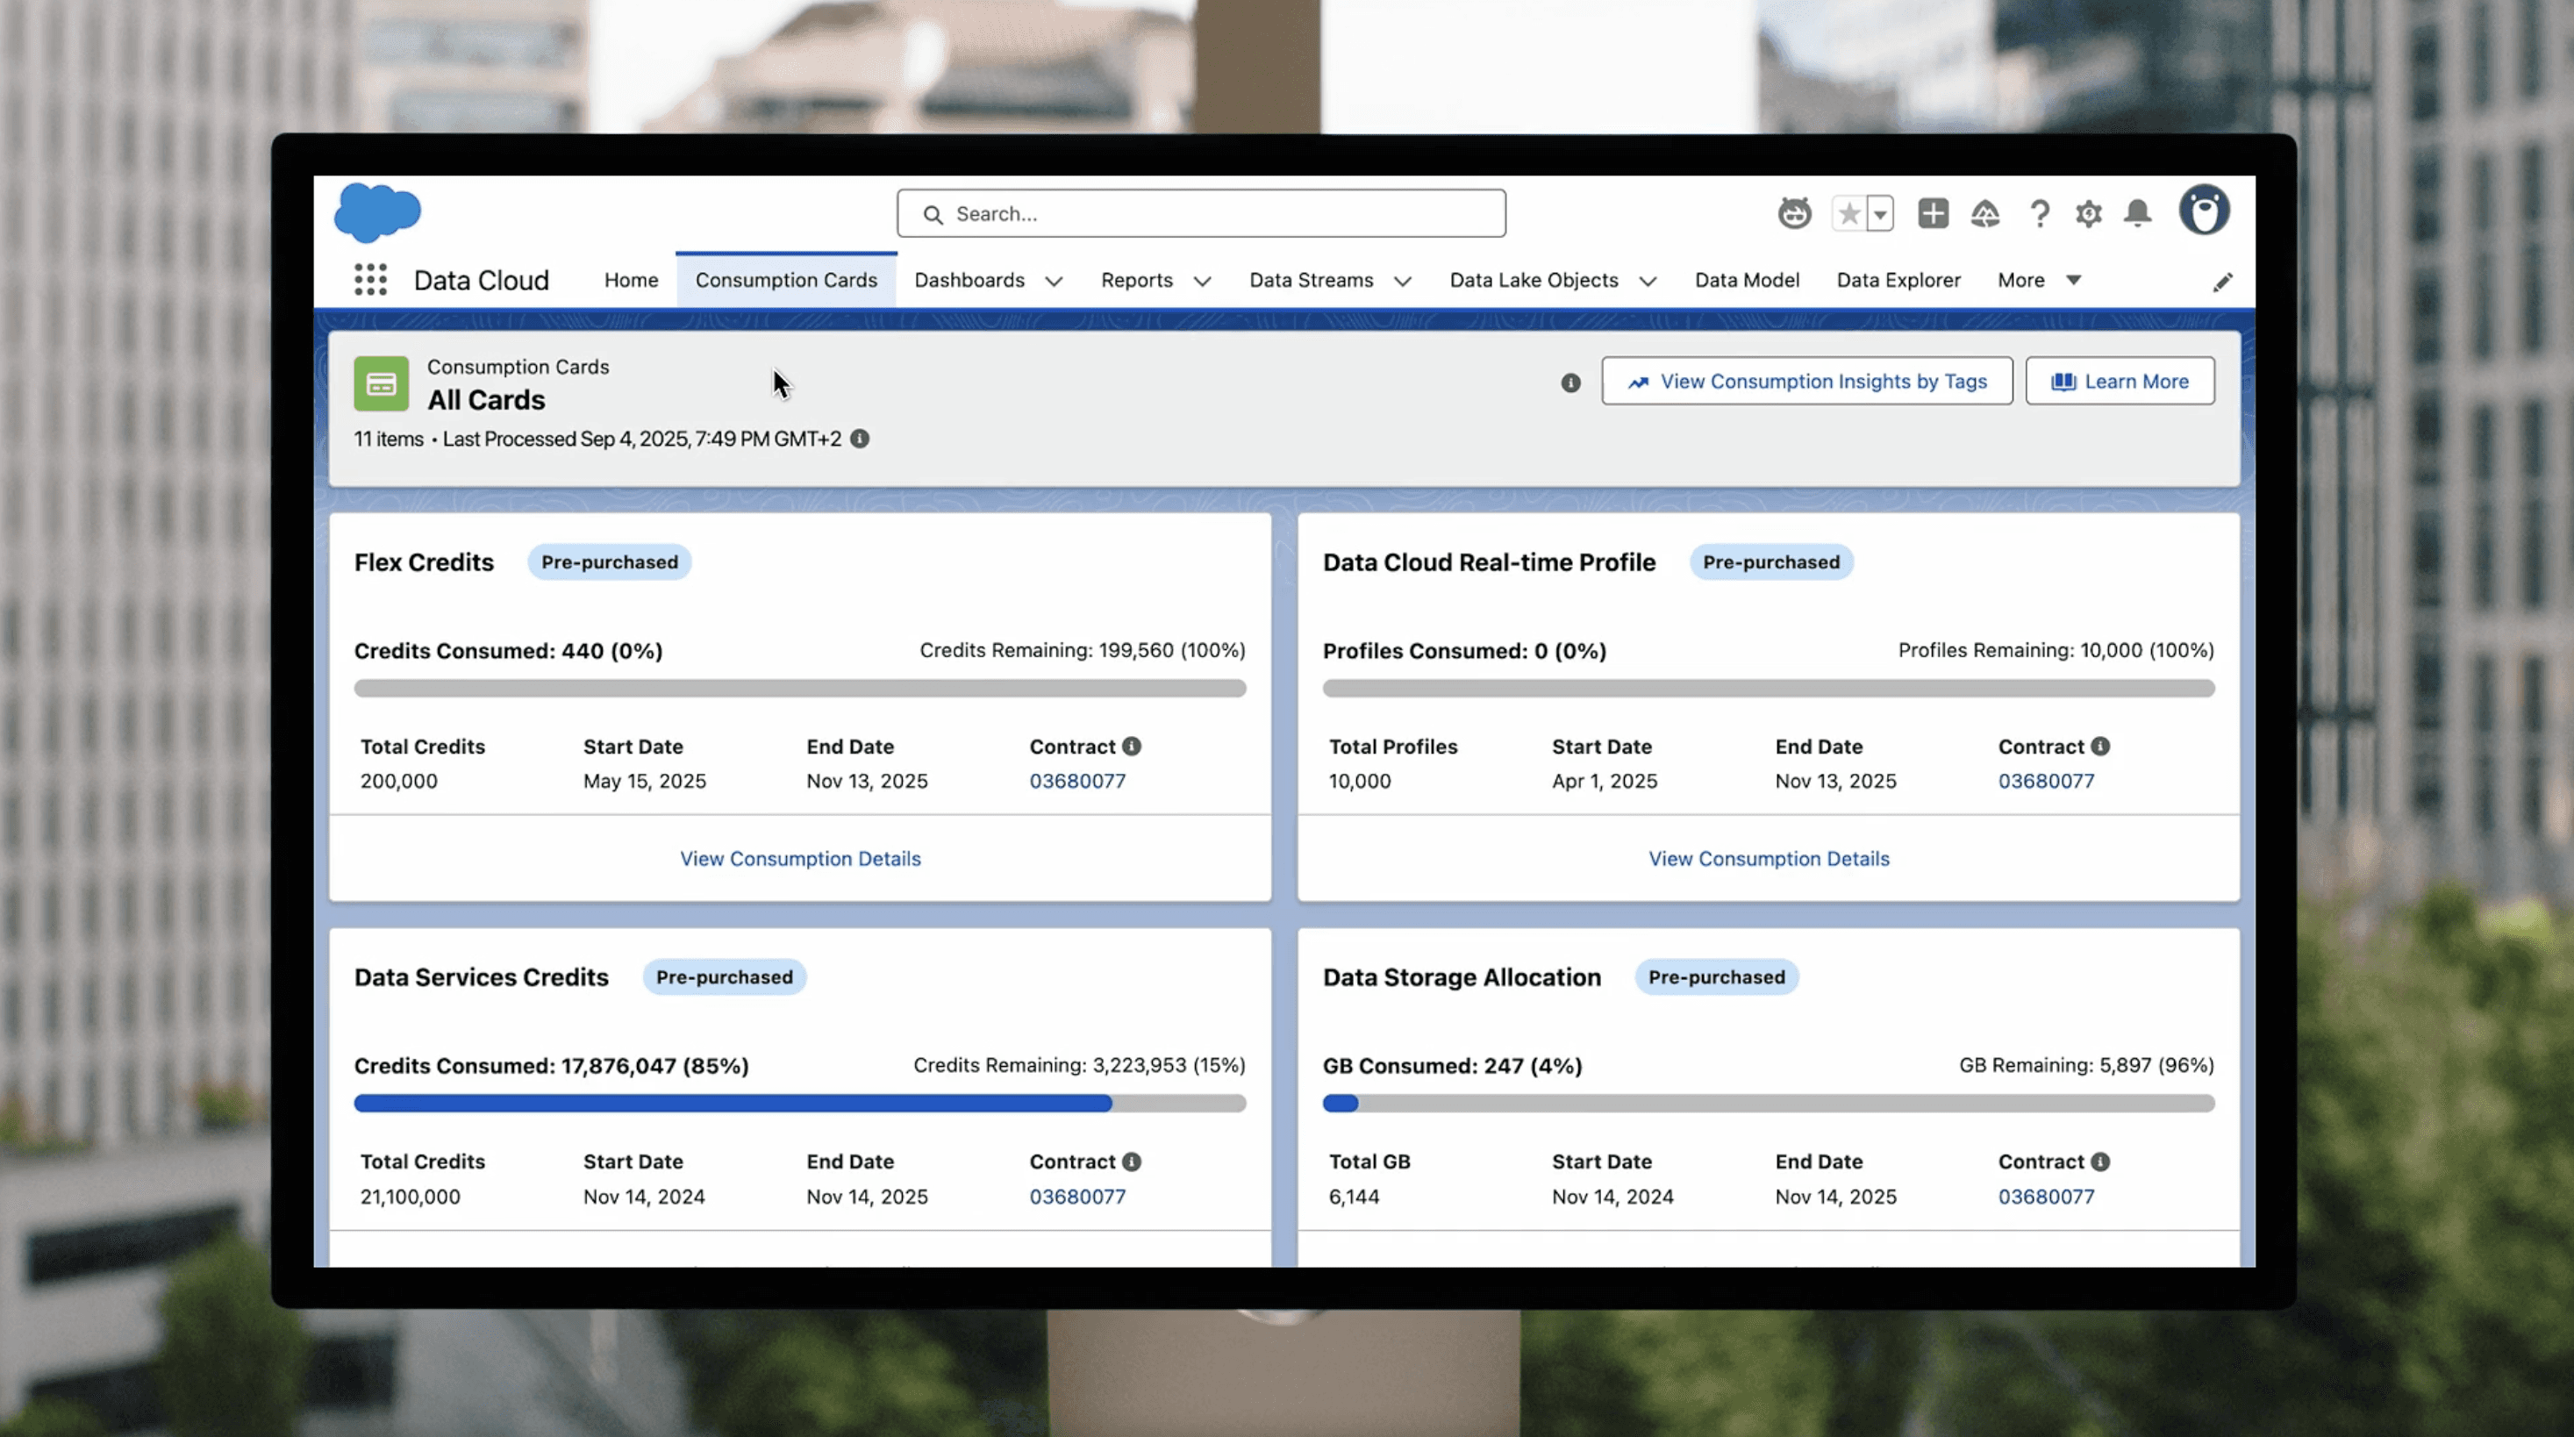Expand the Dashboards tab dropdown chevron

pyautogui.click(x=1053, y=282)
